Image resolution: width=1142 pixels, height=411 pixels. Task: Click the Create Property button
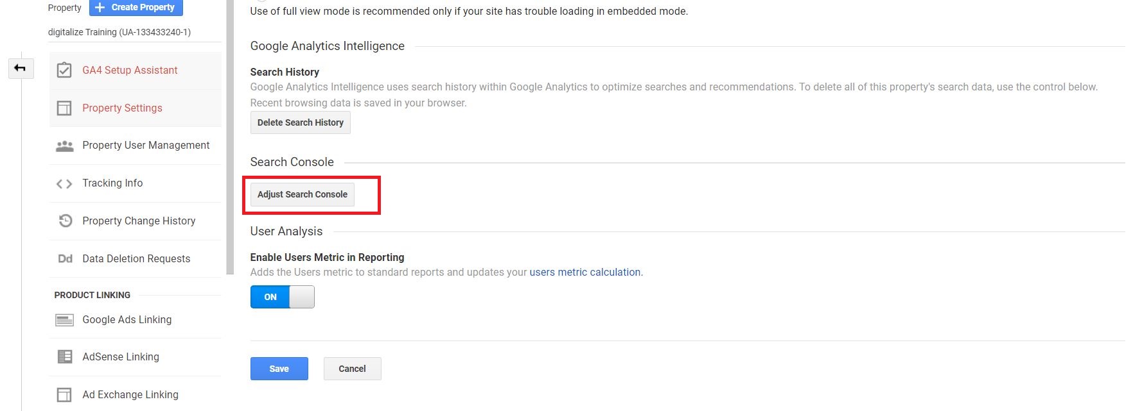135,7
